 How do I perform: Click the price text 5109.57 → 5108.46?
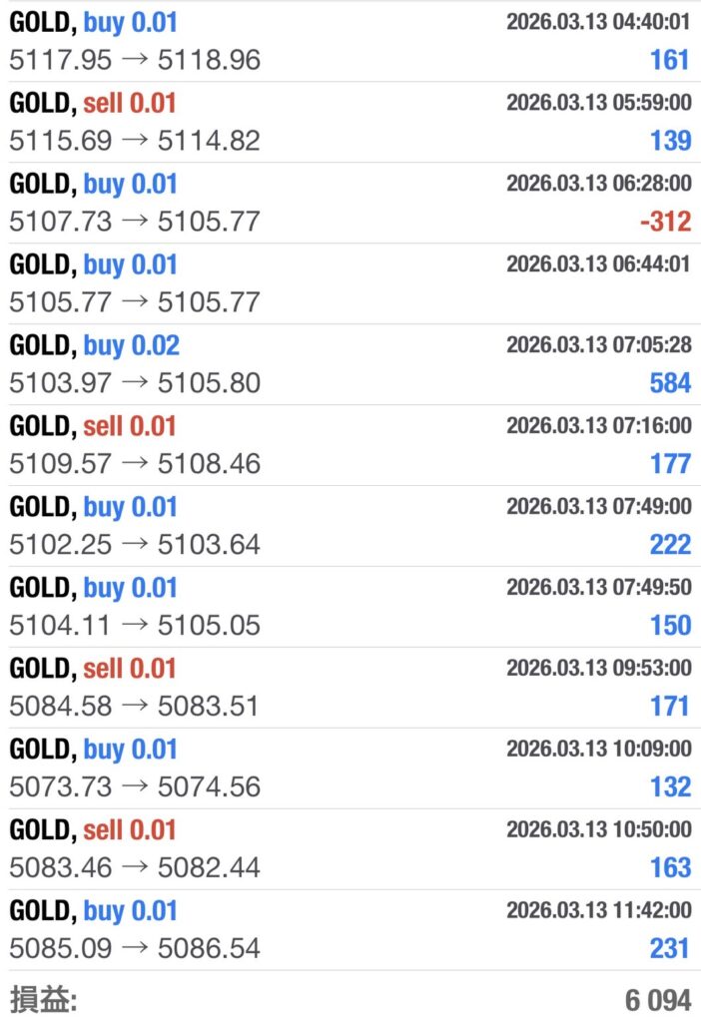click(134, 464)
